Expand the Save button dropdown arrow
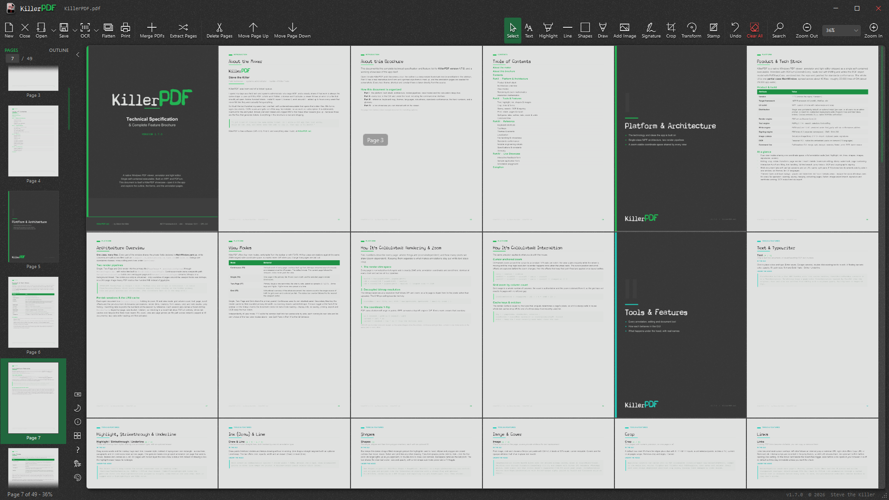This screenshot has height=500, width=889. point(75,31)
